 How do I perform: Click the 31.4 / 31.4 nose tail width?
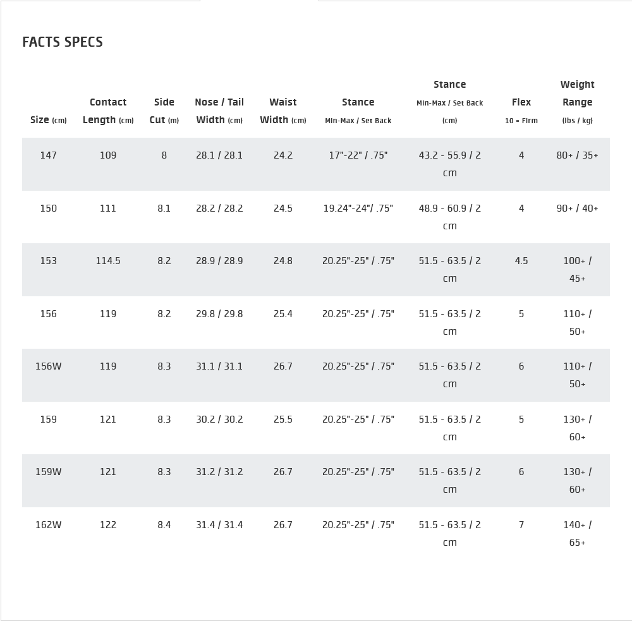219,525
